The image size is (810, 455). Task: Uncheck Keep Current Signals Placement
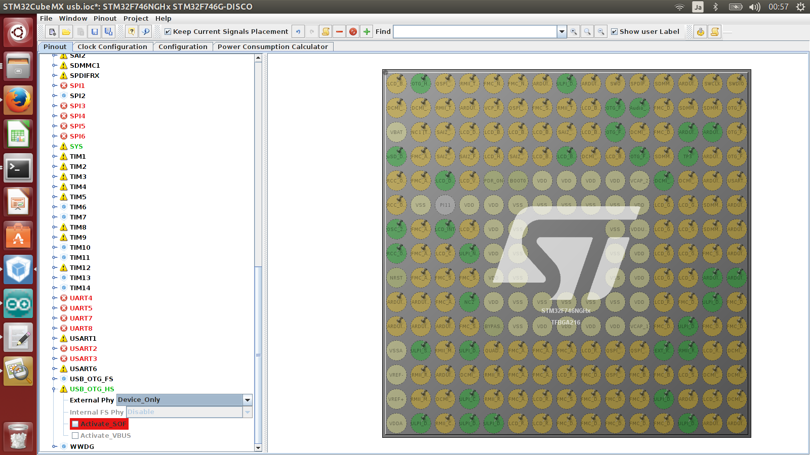tap(168, 32)
